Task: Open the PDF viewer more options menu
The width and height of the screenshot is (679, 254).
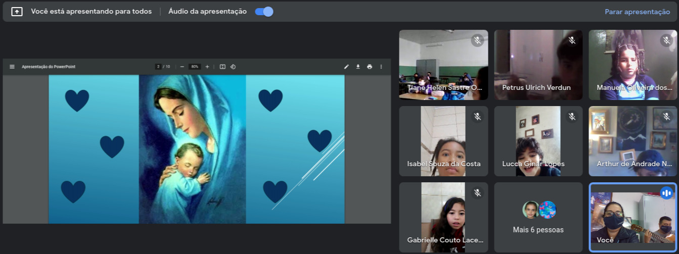Action: [381, 67]
